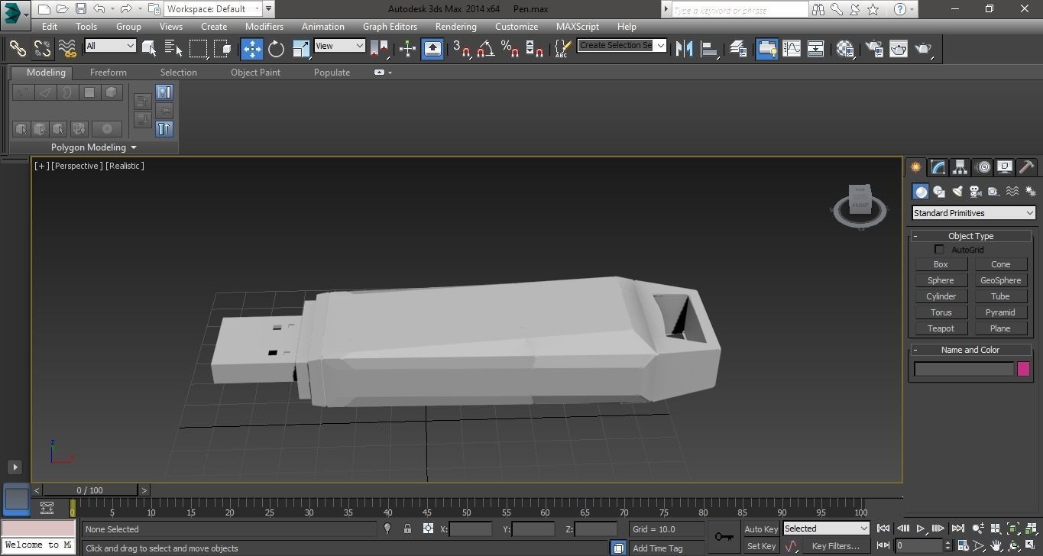This screenshot has width=1043, height=556.
Task: Choose Rectangular Selection Region tool
Action: [199, 48]
